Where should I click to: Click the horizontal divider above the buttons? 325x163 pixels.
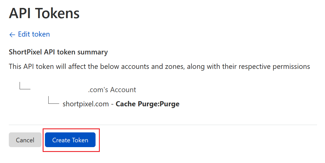(x=163, y=125)
